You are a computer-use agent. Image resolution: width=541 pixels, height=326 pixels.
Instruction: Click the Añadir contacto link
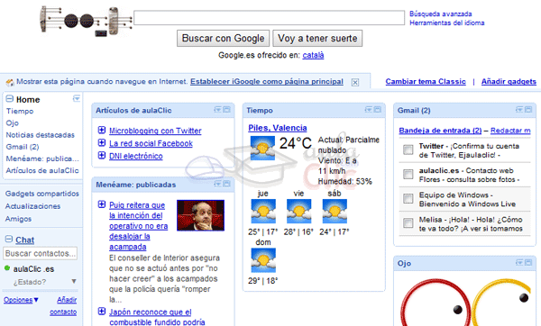tap(64, 306)
